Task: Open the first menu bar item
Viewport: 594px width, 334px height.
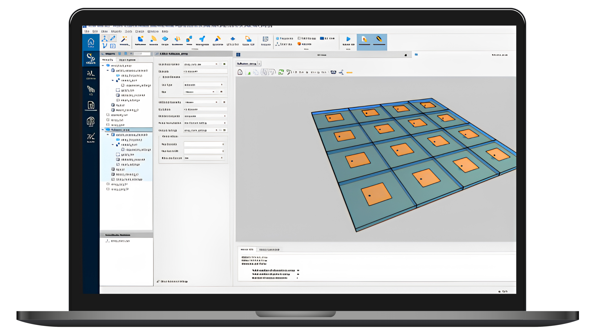Action: 87,31
